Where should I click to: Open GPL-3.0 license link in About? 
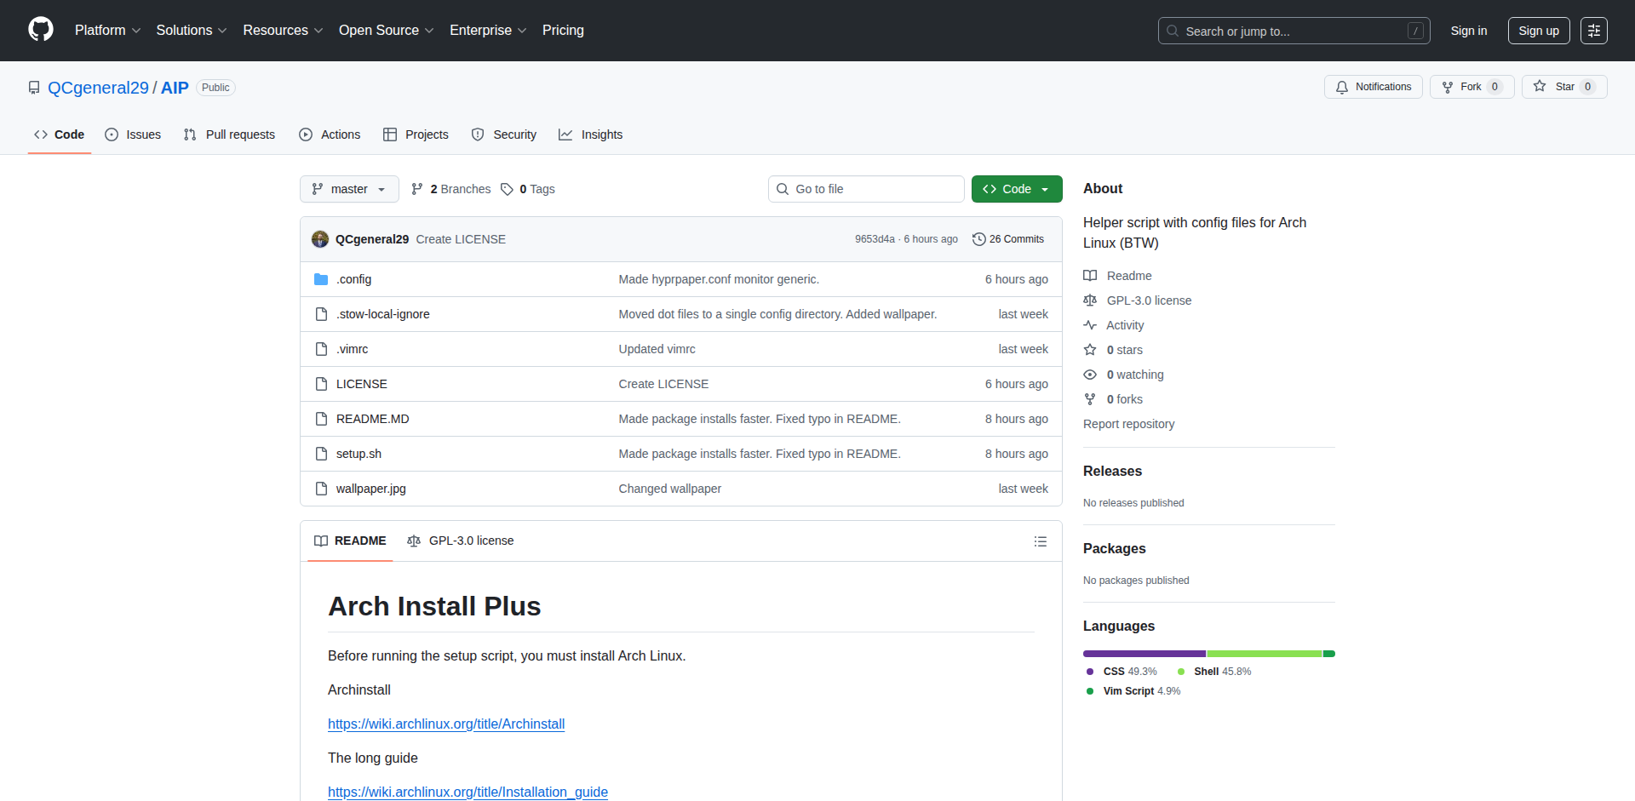pos(1138,300)
